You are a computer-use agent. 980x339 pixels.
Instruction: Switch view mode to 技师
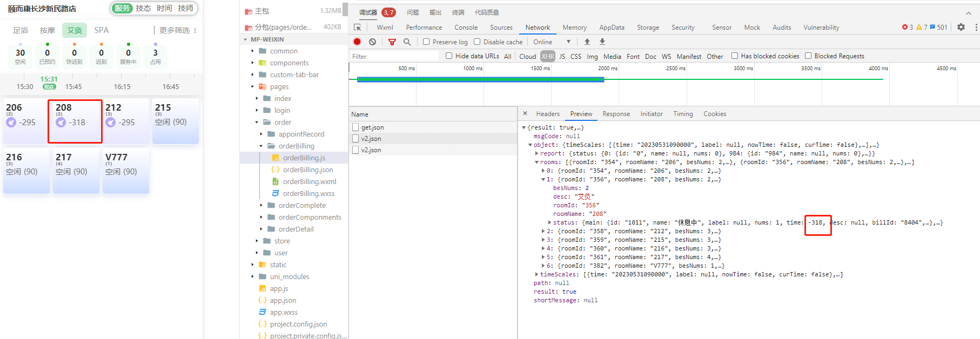point(185,8)
